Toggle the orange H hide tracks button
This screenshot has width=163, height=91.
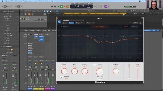[29, 14]
